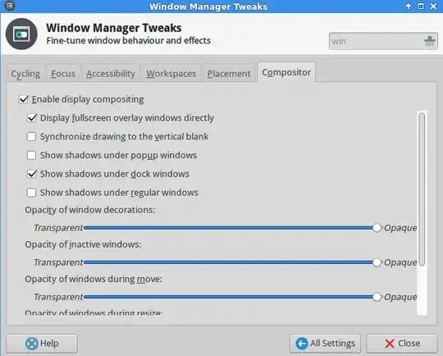The height and width of the screenshot is (356, 443).
Task: Select the Accessibility tab
Action: click(x=111, y=74)
